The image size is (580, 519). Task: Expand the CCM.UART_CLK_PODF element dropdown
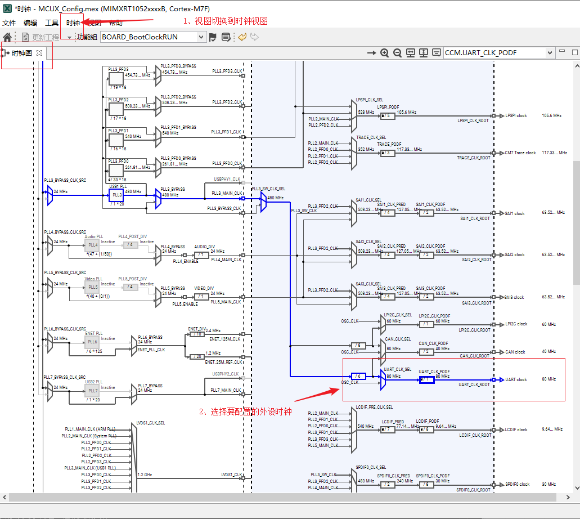click(550, 52)
